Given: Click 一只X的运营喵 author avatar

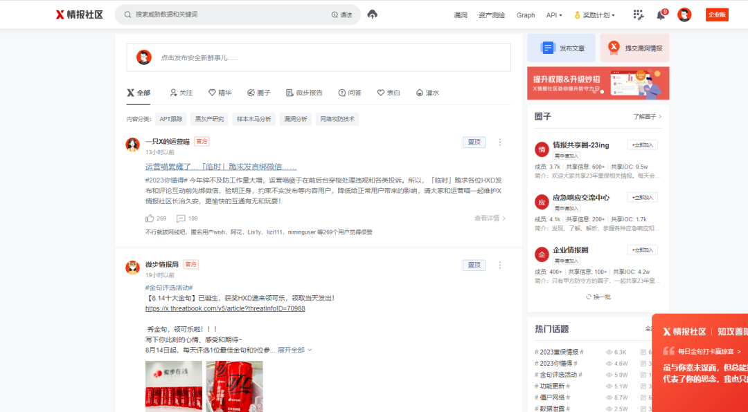Looking at the screenshot, I should point(132,144).
